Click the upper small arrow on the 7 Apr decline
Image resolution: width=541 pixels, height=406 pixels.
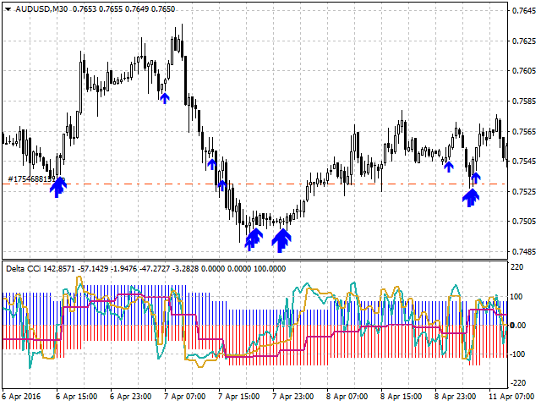[211, 164]
